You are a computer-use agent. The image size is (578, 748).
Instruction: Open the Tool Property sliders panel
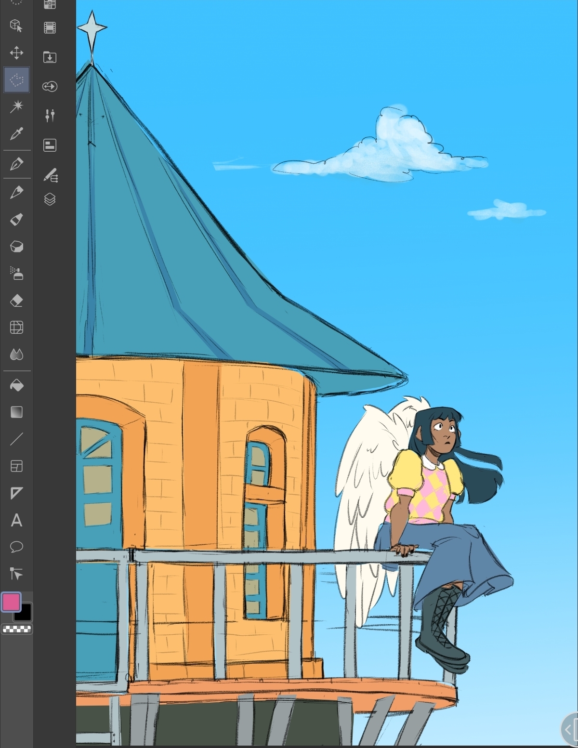(x=50, y=116)
